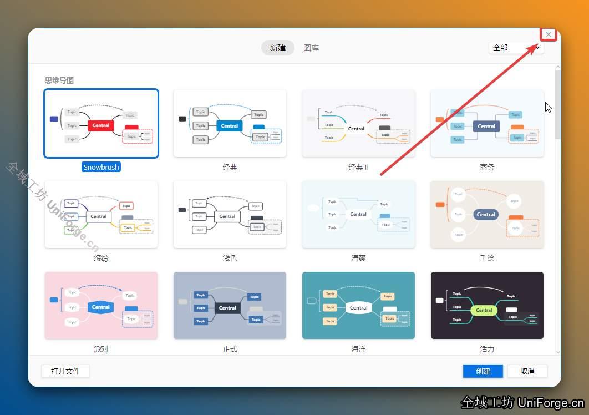Select the dark 活力 theme thumbnail
Screen dimensions: 589x415
487,305
